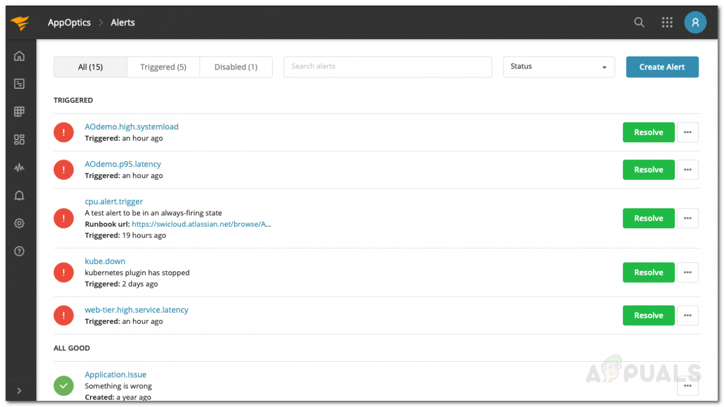Open the metrics pulse waveform icon

(19, 167)
